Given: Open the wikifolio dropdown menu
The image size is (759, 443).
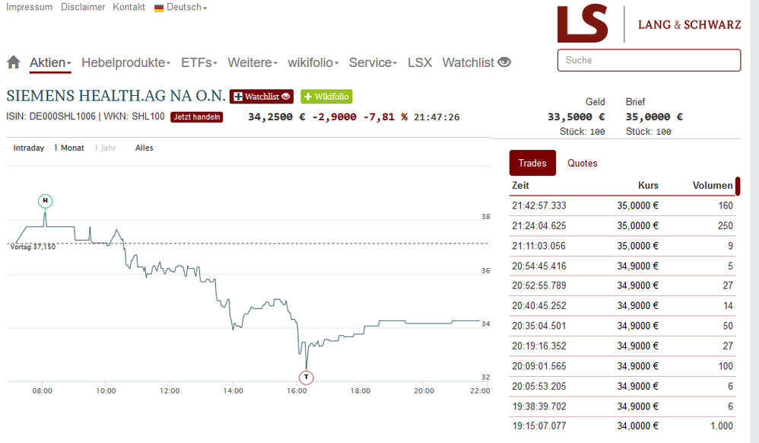Looking at the screenshot, I should [313, 62].
